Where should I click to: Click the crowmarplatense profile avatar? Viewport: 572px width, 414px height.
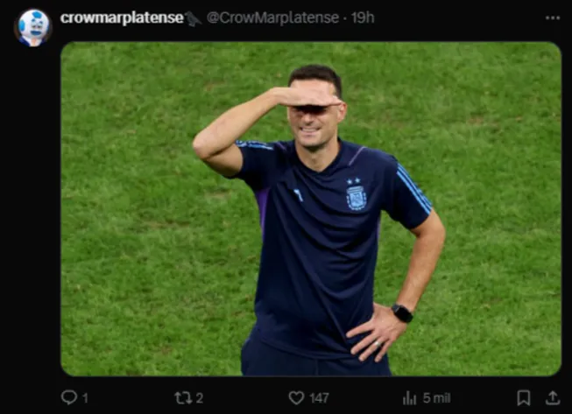pos(33,27)
